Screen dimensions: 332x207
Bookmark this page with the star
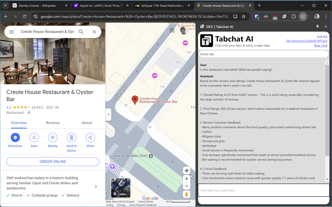(x=244, y=17)
